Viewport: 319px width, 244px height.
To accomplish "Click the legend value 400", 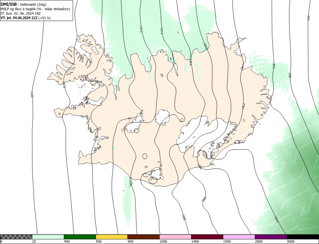I will click(67, 241).
